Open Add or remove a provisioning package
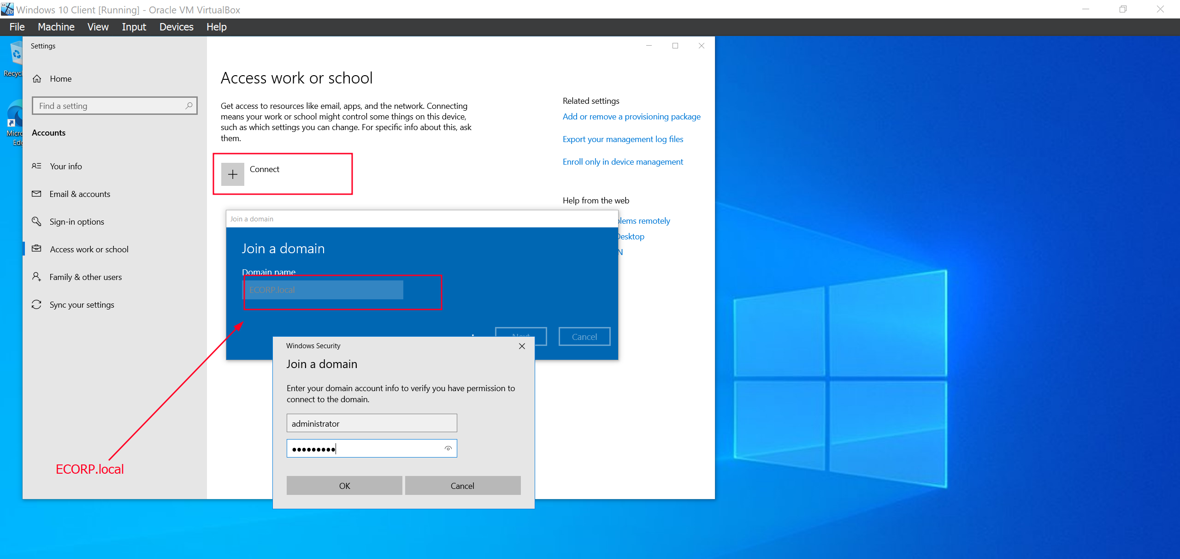 click(631, 117)
